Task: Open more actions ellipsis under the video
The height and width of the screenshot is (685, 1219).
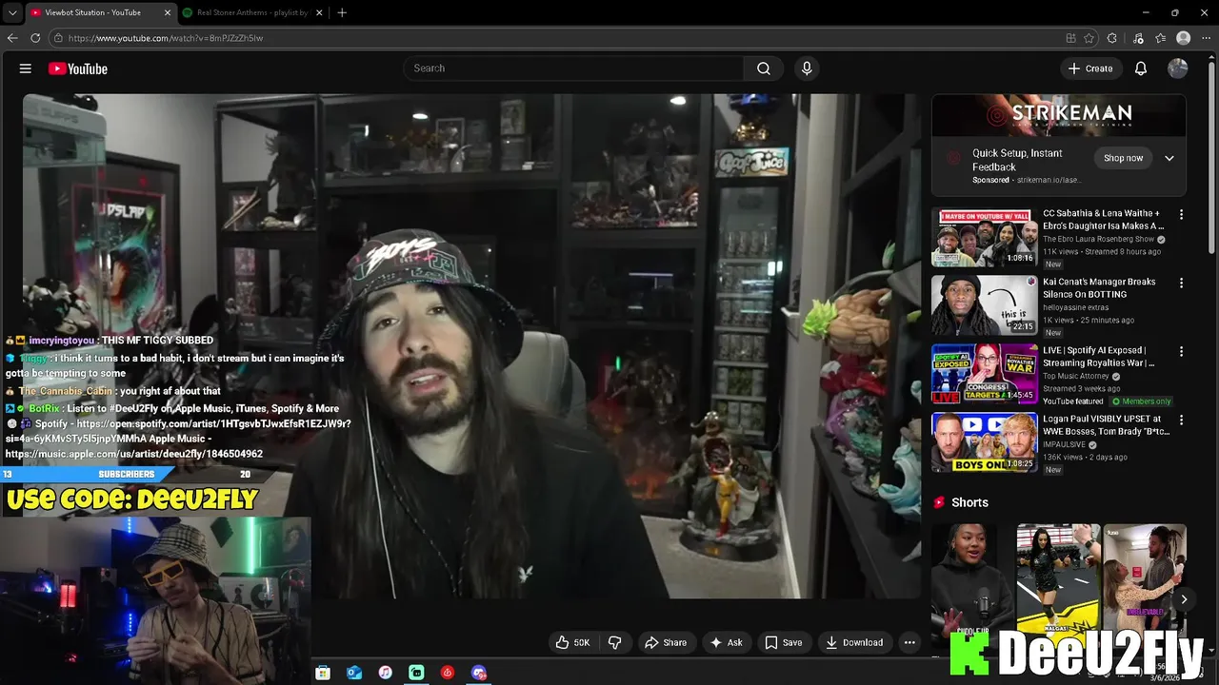Action: point(909,642)
